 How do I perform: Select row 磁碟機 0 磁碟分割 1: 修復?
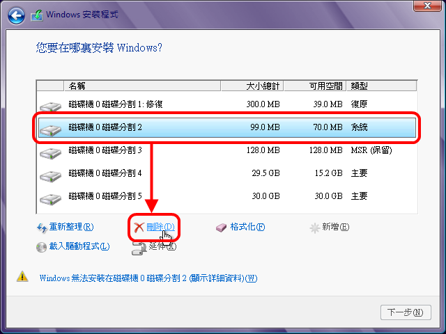click(x=227, y=104)
